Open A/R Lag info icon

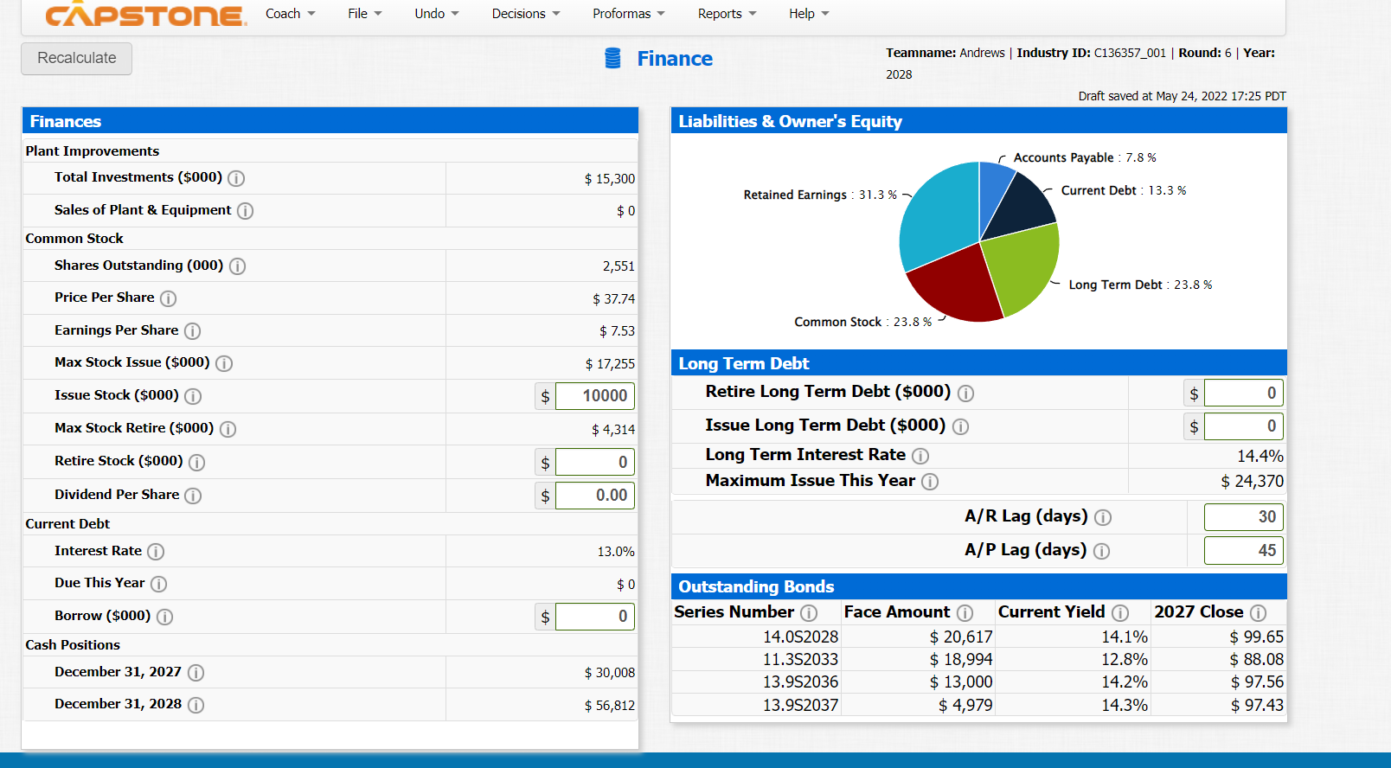tap(1103, 518)
